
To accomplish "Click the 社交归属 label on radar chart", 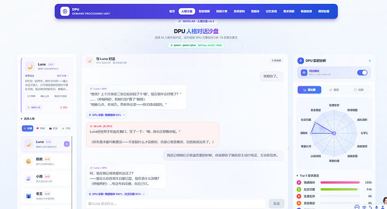I will (306, 120).
